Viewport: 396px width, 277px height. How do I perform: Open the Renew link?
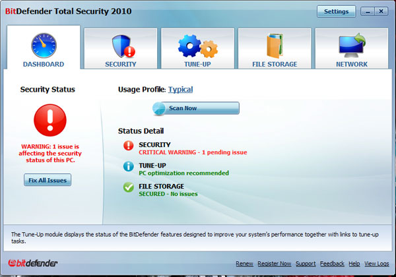point(244,264)
